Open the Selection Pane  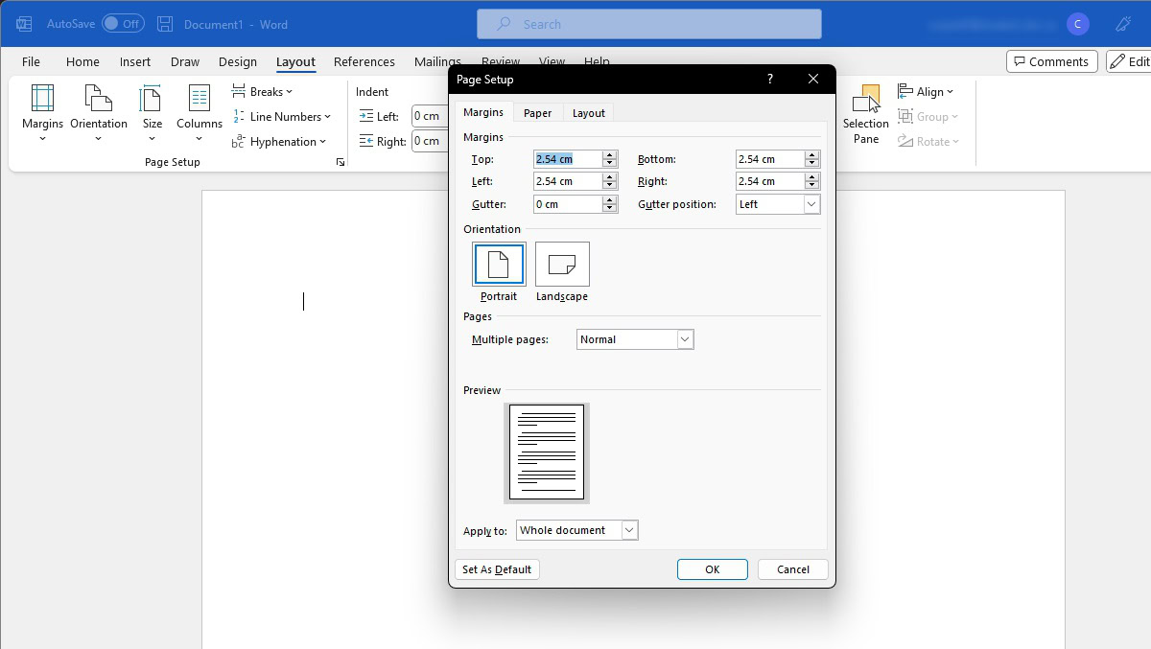click(866, 115)
